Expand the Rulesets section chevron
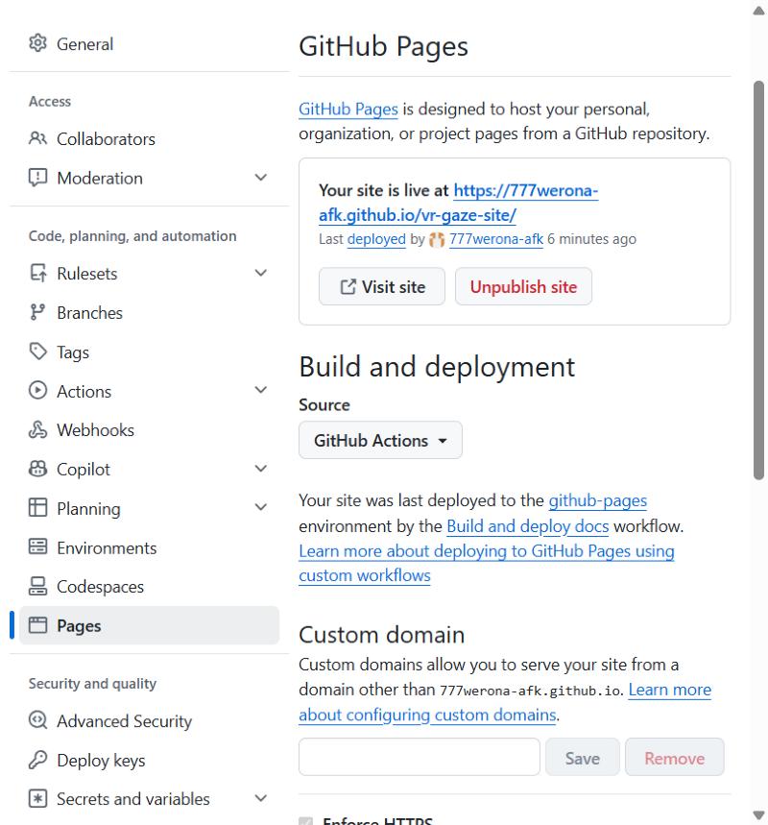 pos(261,273)
